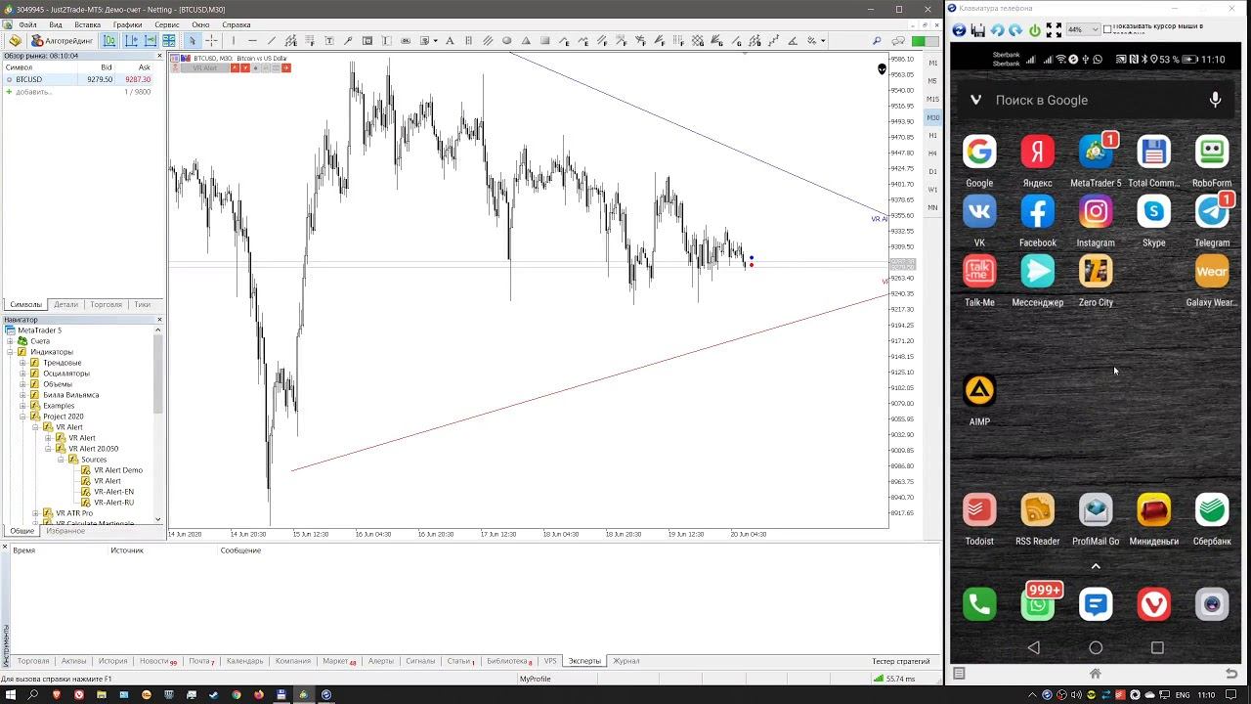This screenshot has height=704, width=1251.
Task: Select the trendline drawing tool
Action: point(272,41)
